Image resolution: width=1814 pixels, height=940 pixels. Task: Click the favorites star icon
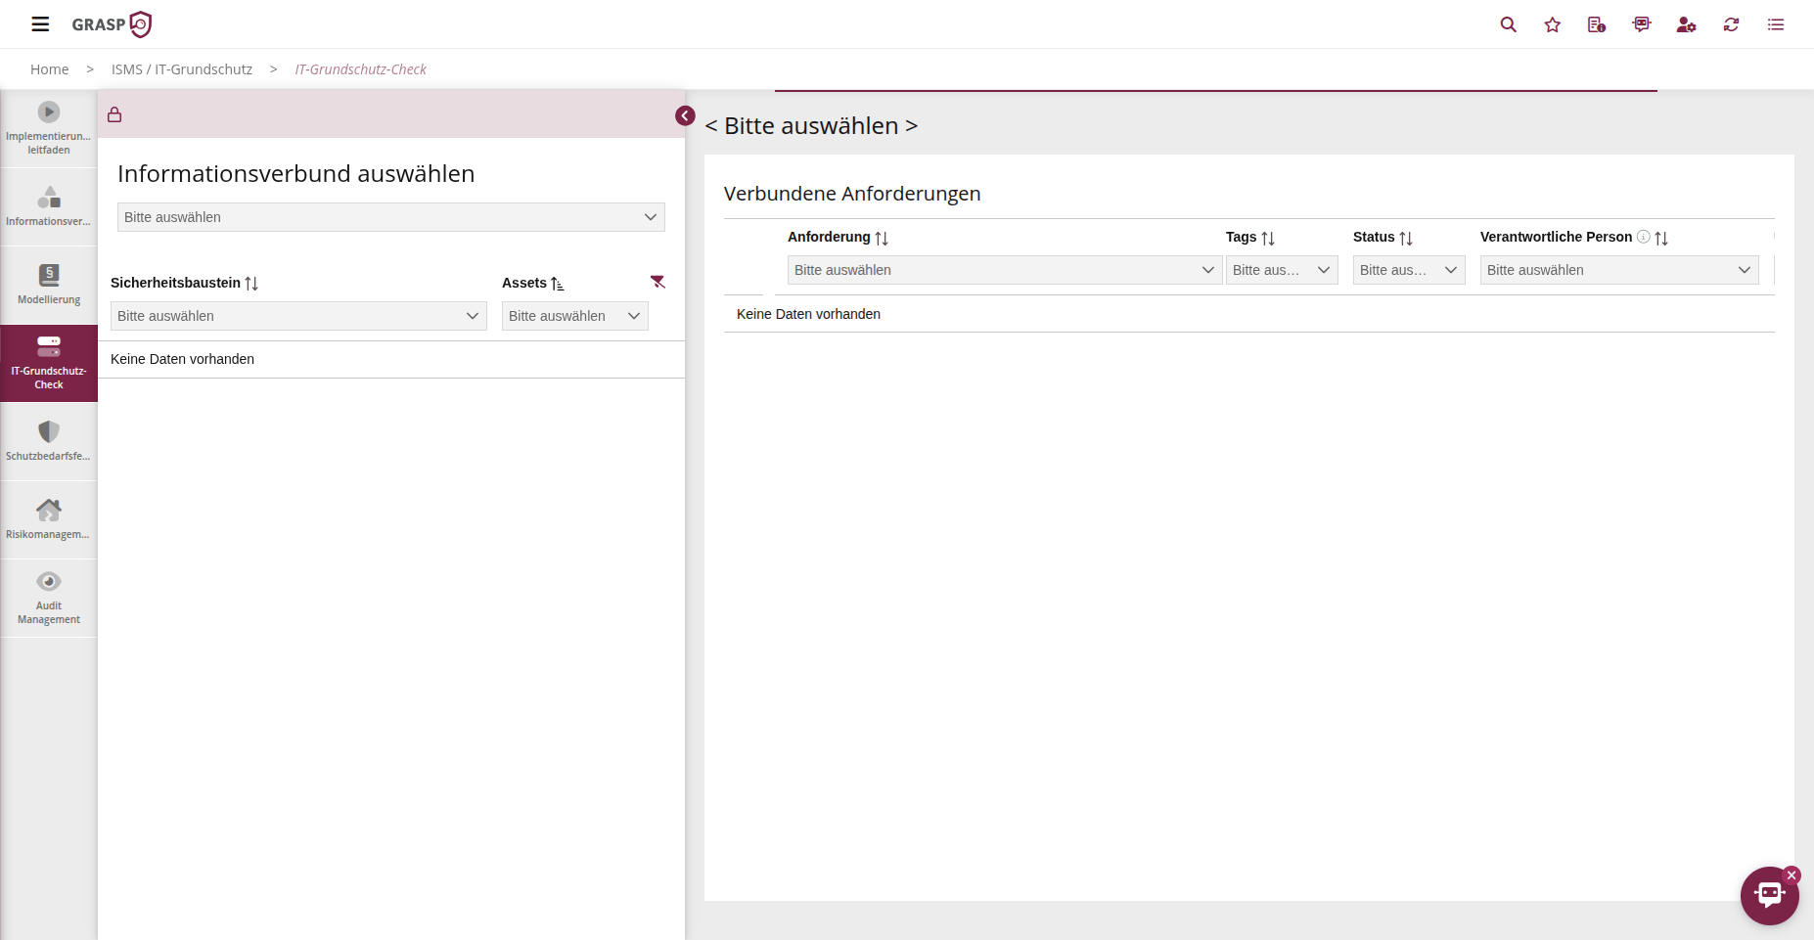pos(1552,24)
